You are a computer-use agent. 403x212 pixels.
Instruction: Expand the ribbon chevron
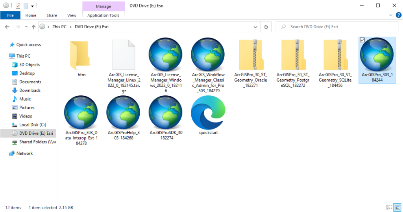(391, 15)
